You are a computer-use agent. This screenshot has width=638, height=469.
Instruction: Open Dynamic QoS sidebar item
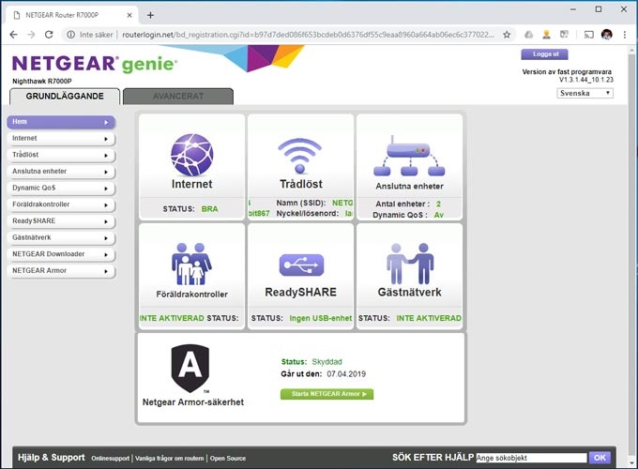coord(61,189)
